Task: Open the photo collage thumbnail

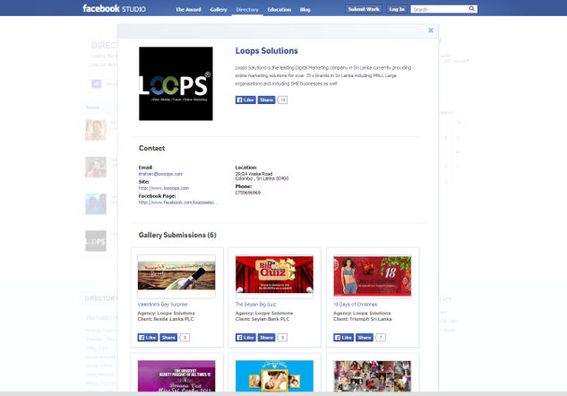Action: (x=373, y=376)
